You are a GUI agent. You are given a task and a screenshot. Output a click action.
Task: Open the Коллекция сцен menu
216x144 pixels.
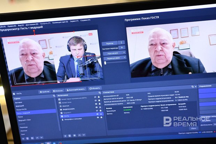[60, 22]
